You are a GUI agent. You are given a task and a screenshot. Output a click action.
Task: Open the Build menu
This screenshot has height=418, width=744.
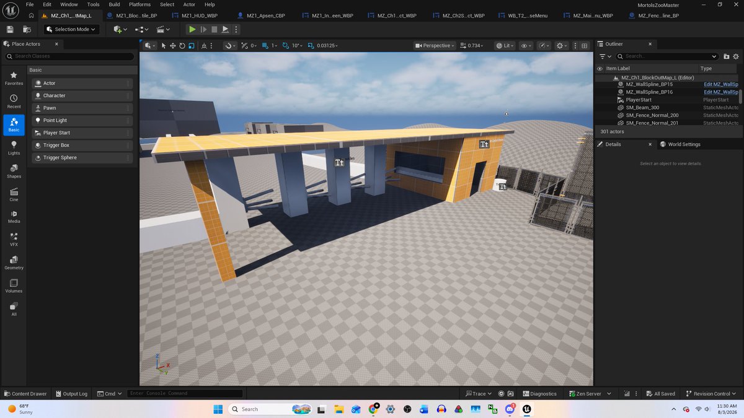click(x=114, y=4)
